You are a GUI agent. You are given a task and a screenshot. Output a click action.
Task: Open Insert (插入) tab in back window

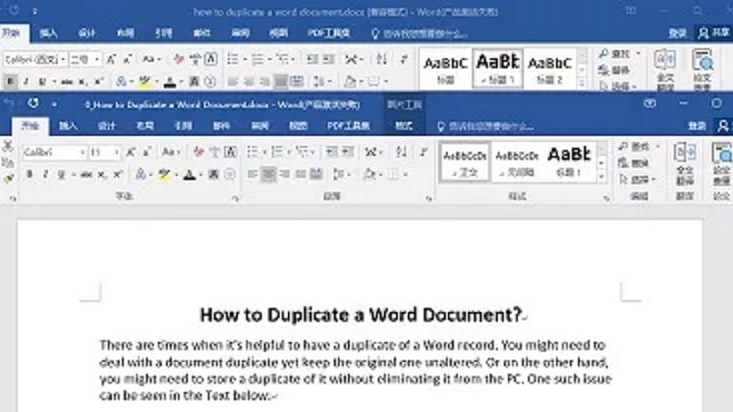pyautogui.click(x=48, y=33)
